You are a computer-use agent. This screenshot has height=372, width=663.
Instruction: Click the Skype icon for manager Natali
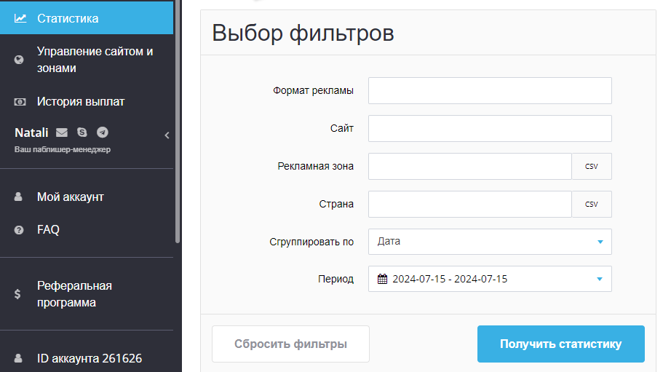click(82, 132)
